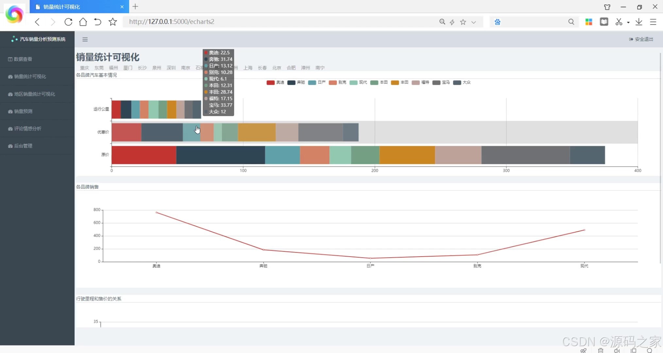663x353 pixels.
Task: Select the 上海 city link
Action: (248, 68)
